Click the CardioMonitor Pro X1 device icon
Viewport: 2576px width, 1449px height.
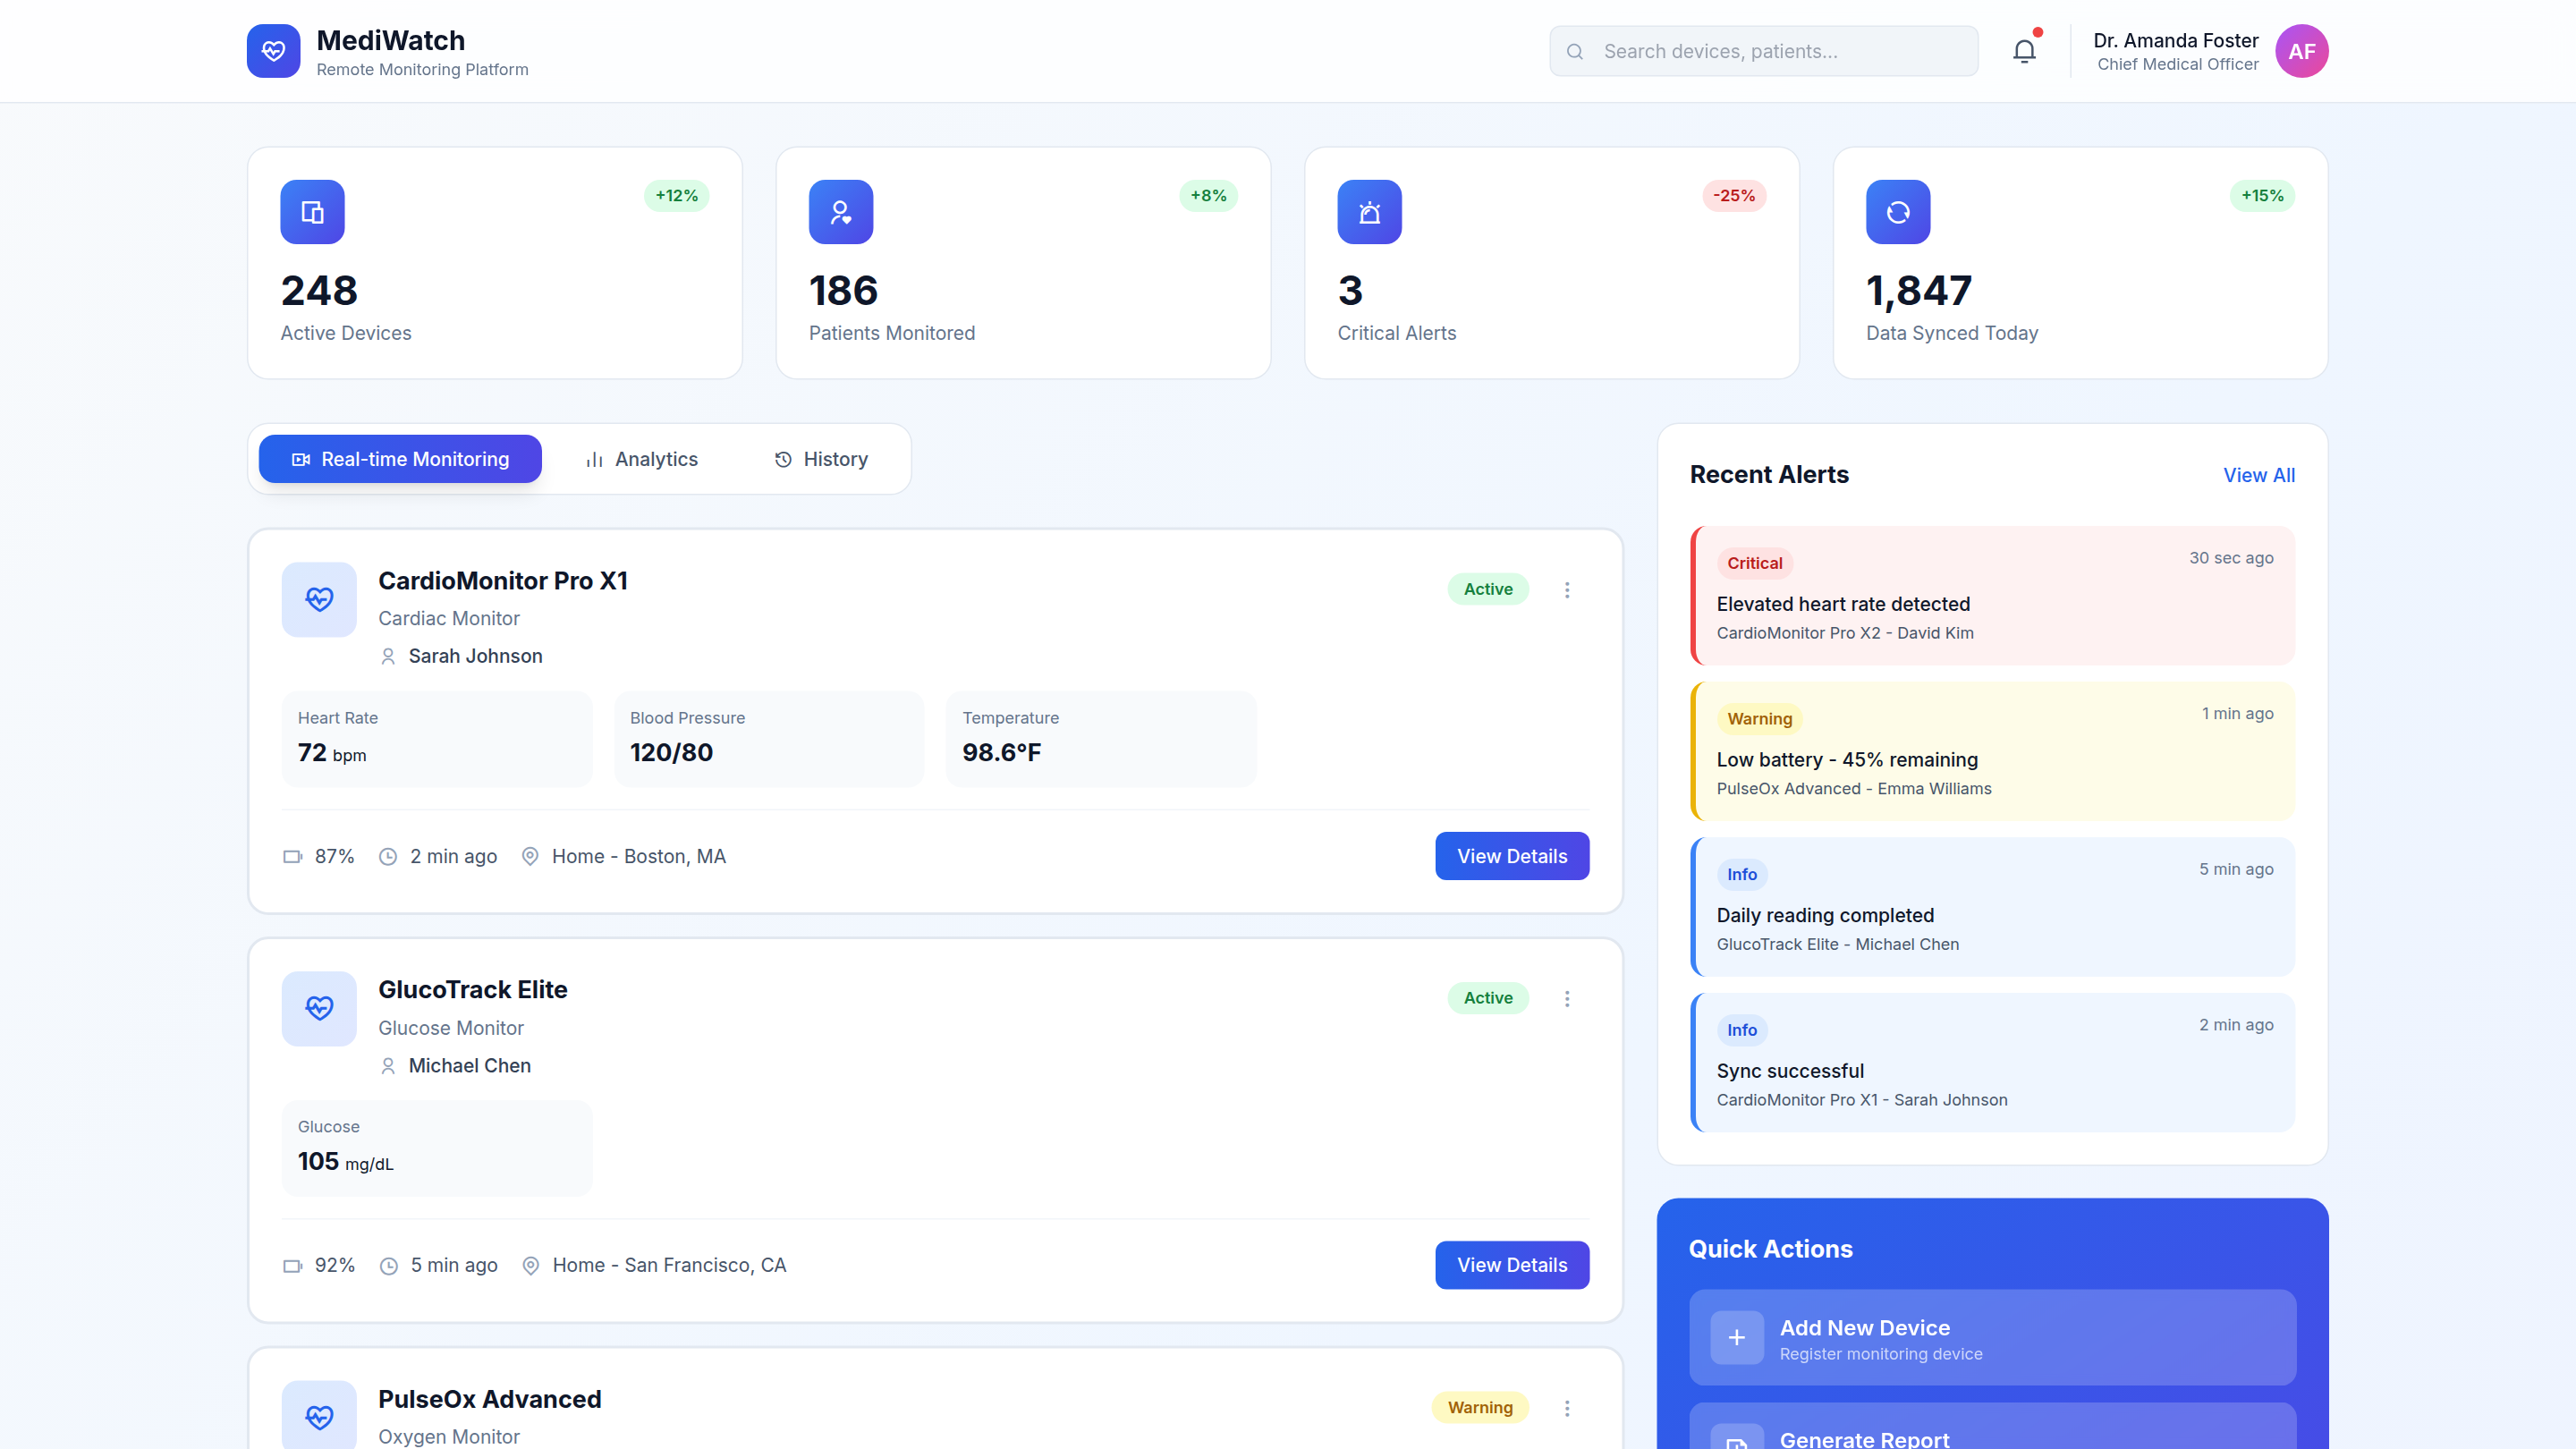pyautogui.click(x=319, y=599)
